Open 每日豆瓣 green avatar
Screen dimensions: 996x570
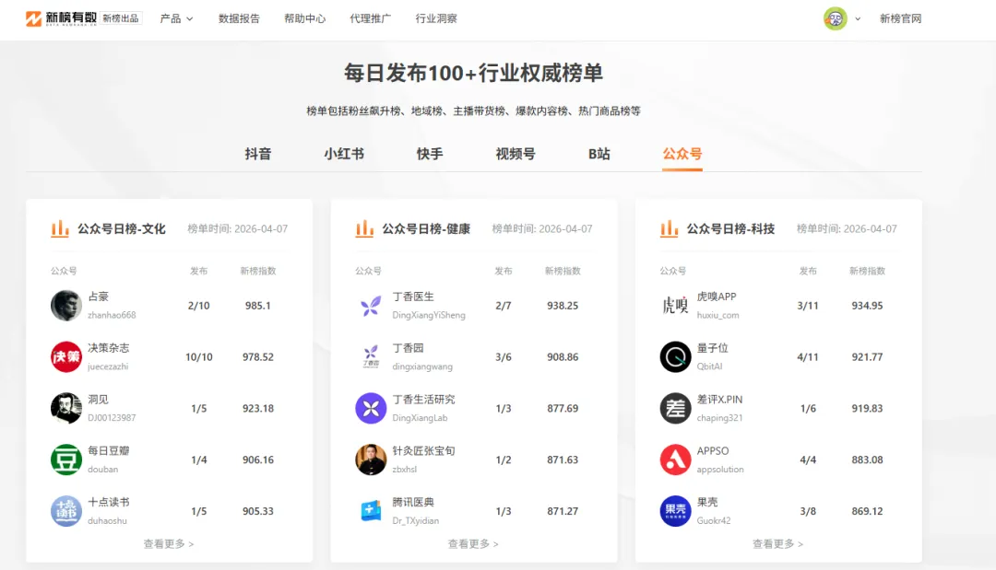coord(66,459)
